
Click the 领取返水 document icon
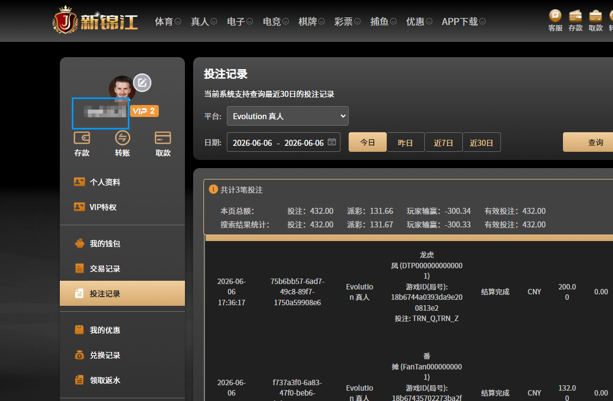(x=79, y=380)
